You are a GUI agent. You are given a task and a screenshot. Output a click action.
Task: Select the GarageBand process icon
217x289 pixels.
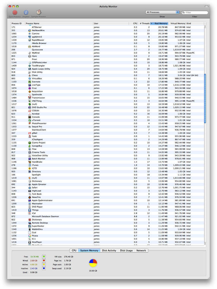point(30,146)
